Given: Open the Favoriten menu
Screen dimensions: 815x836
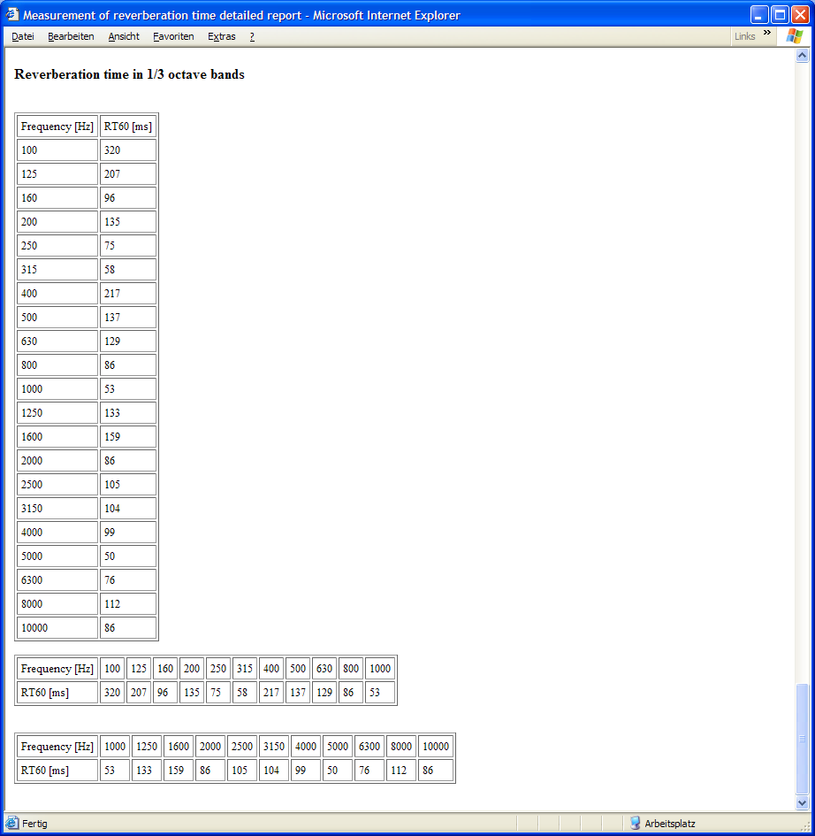Looking at the screenshot, I should click(173, 36).
